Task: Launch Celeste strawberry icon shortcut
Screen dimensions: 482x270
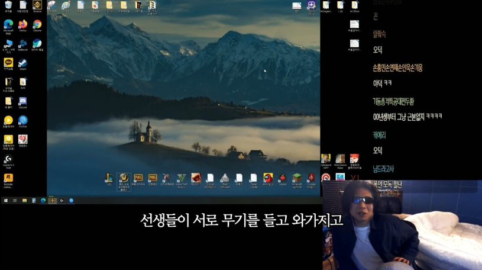Action: click(x=283, y=179)
